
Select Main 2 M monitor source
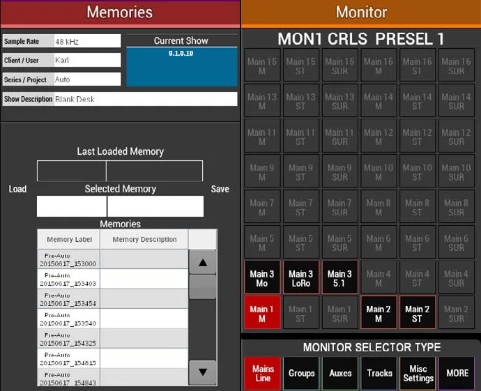[379, 312]
